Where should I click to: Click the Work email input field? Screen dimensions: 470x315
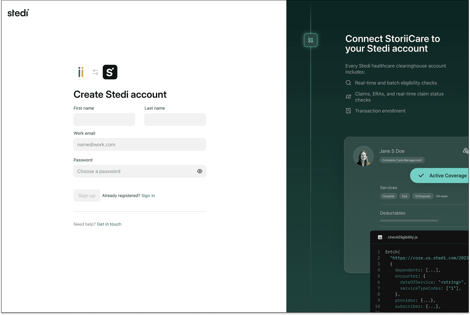[x=140, y=144]
